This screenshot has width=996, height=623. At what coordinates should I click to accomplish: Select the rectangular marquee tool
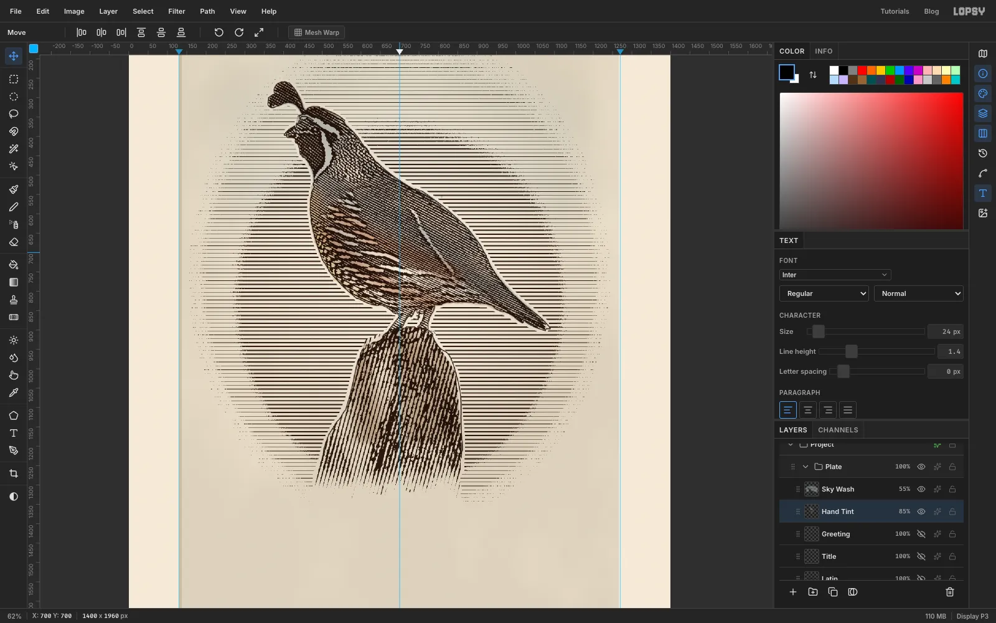pos(13,79)
